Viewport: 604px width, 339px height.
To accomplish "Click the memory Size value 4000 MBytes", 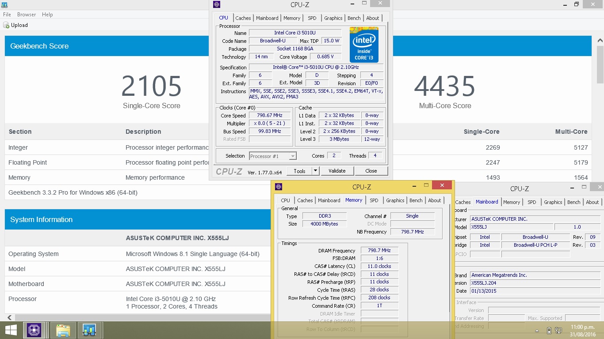I will [325, 224].
